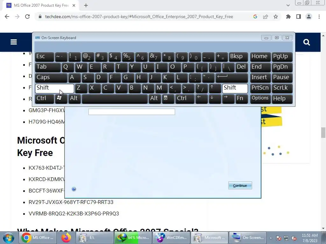Share this page icon
This screenshot has width=326, height=244.
pyautogui.click(x=266, y=17)
